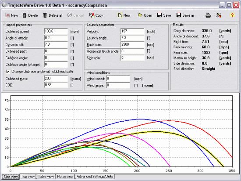This screenshot has height=181, width=241.
Task: Click the Wind angle input field
Action: coord(118,85)
